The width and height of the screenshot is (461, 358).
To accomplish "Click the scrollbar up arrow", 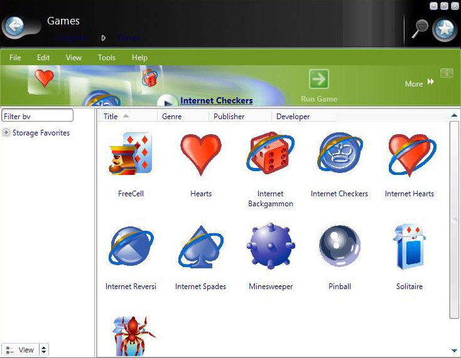I will (454, 115).
